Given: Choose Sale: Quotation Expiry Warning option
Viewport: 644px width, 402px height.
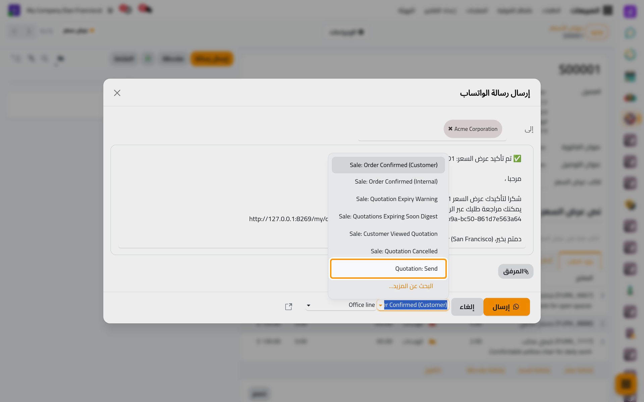Looking at the screenshot, I should tap(388, 199).
